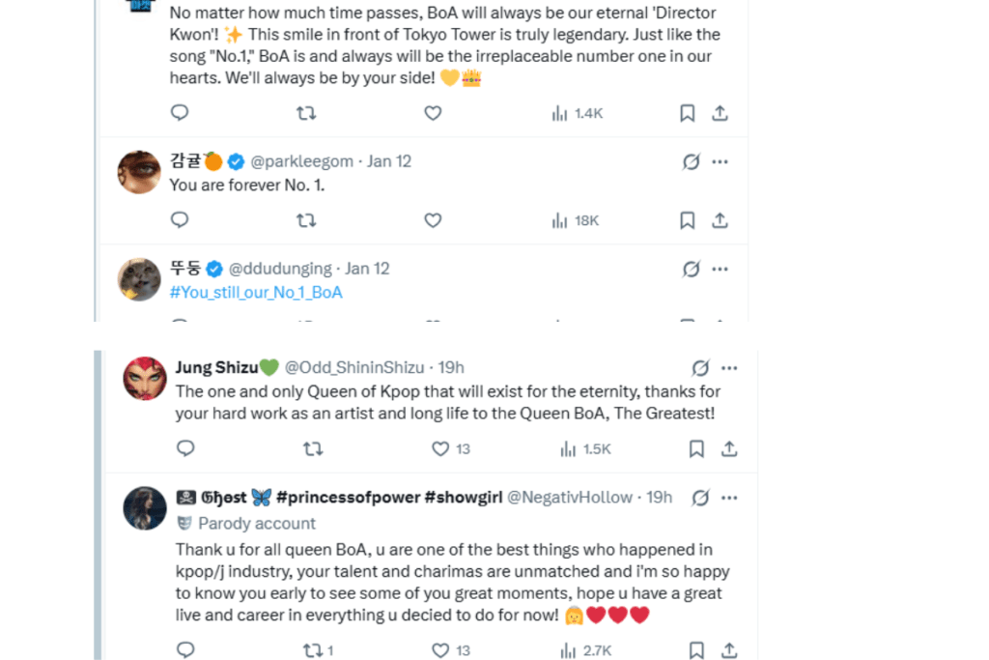Share the NegativHollow parody account tweet
The height and width of the screenshot is (660, 989).
coord(729,650)
